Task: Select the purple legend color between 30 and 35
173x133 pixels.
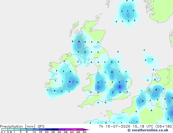Action: click(x=61, y=129)
